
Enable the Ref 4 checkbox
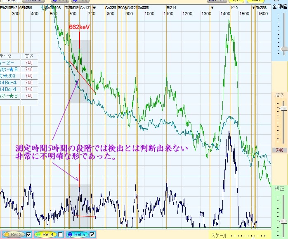60,234
